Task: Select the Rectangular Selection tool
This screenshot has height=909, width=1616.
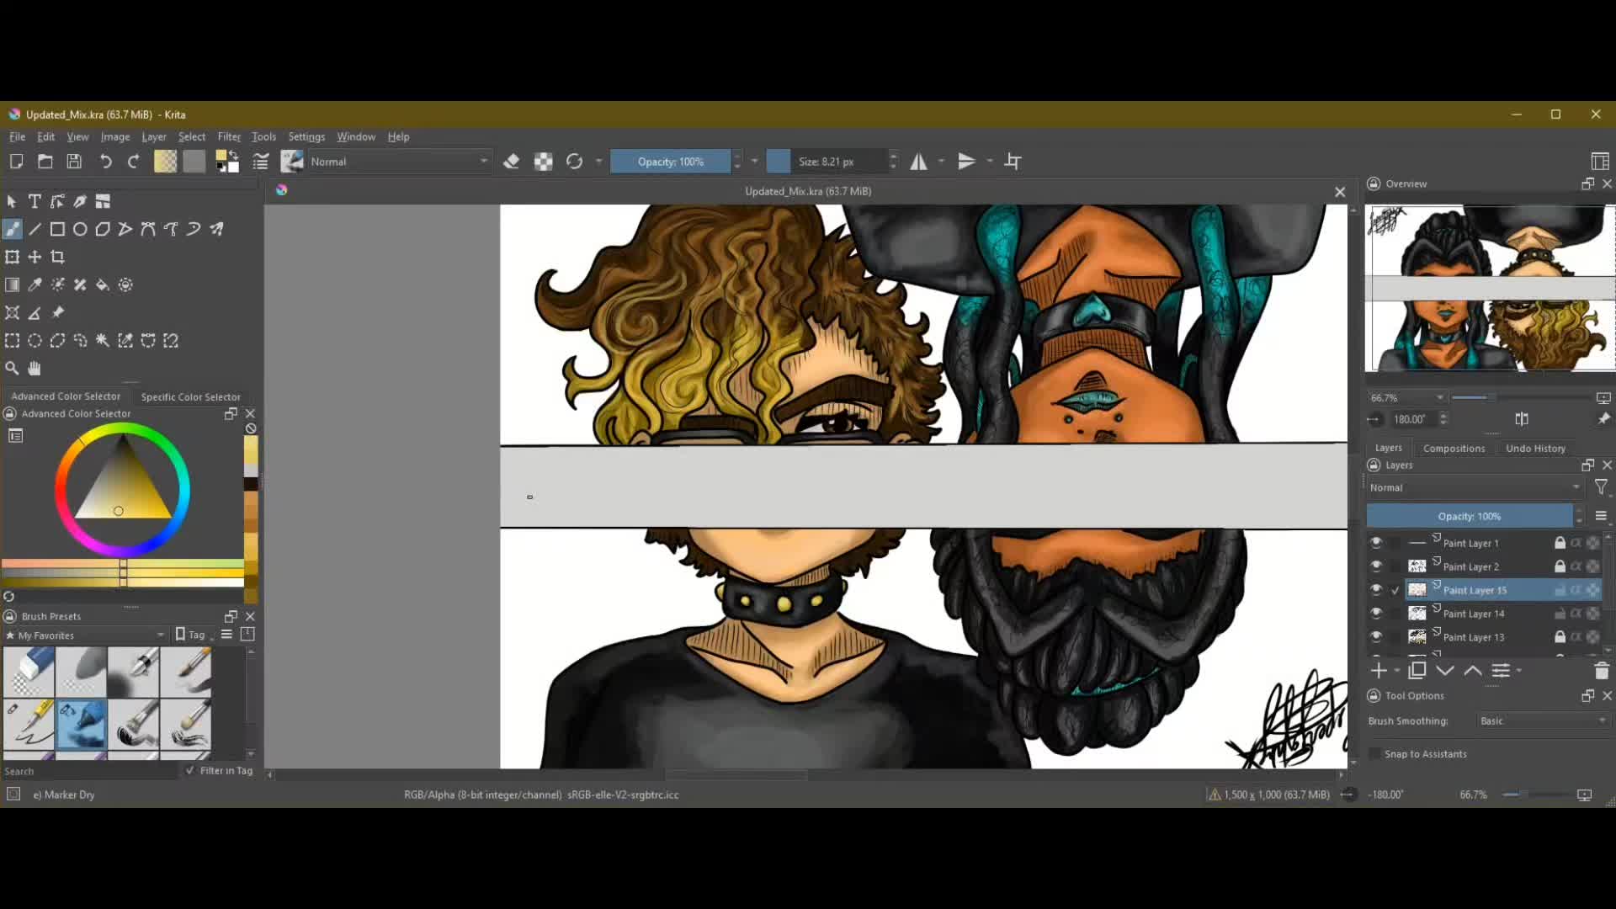Action: [12, 341]
